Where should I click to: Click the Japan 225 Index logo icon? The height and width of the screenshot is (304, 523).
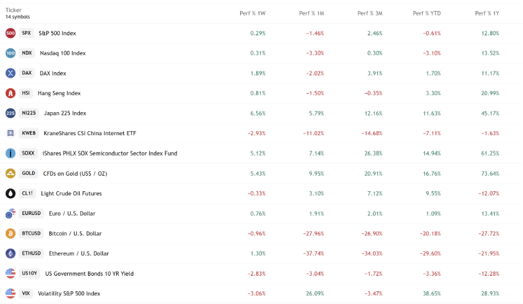pos(10,113)
